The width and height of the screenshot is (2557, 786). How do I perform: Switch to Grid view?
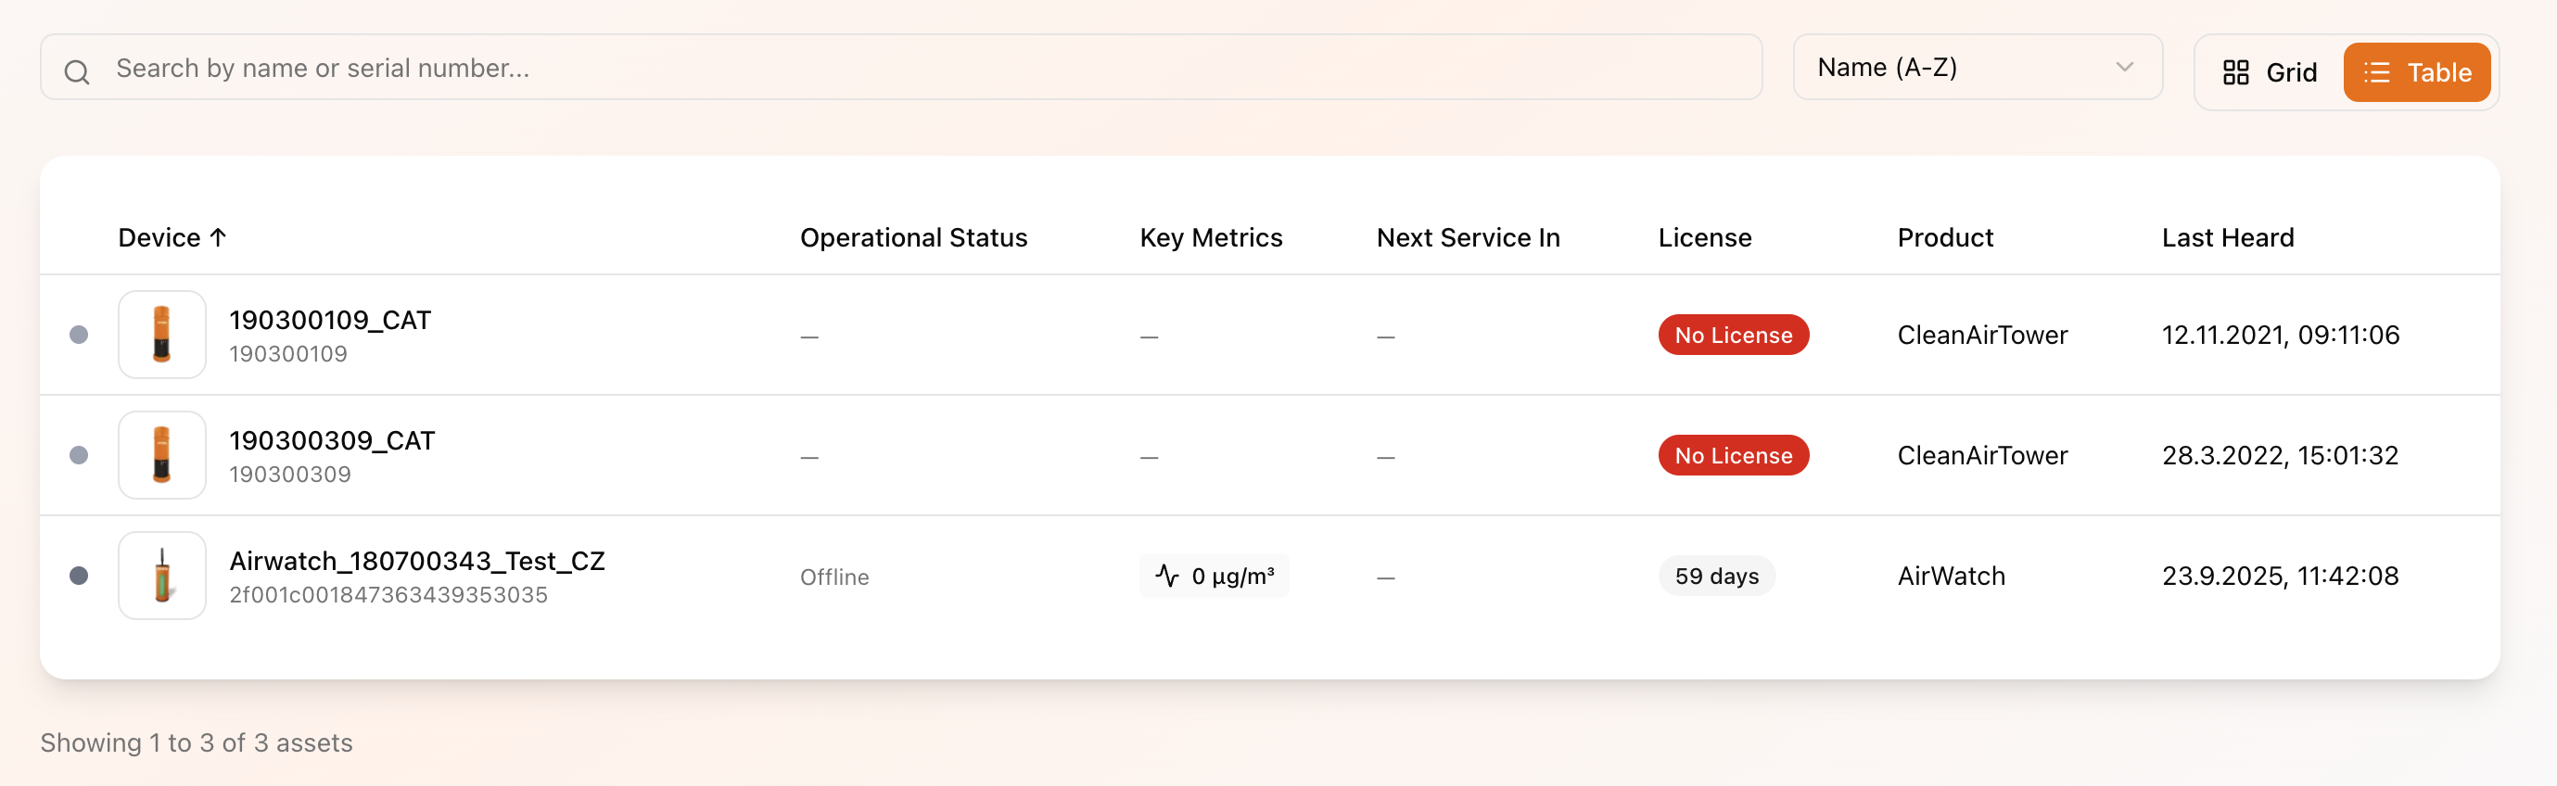pos(2271,72)
